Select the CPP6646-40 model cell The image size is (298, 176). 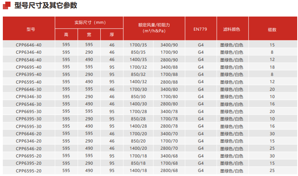click(28, 45)
